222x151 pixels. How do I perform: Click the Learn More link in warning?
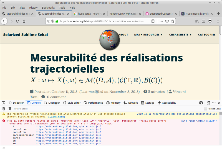coord(57,117)
